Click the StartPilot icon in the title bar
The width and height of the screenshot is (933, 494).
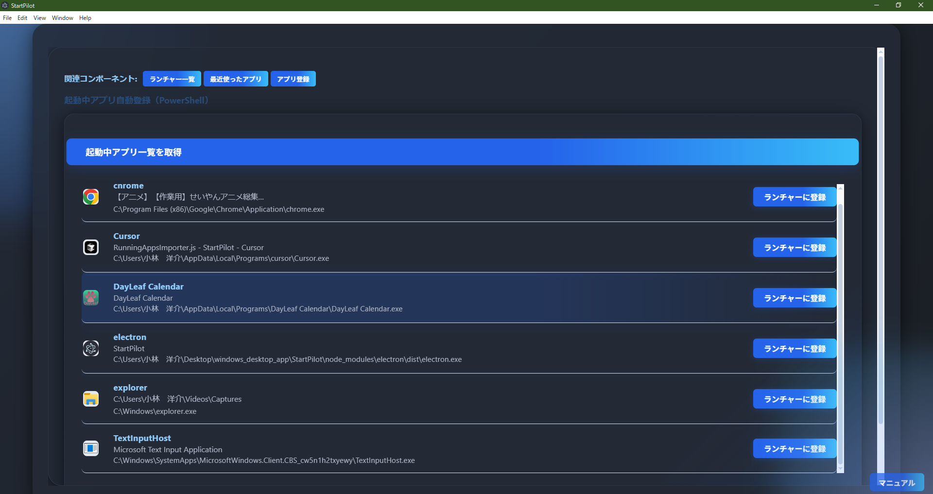tap(4, 5)
